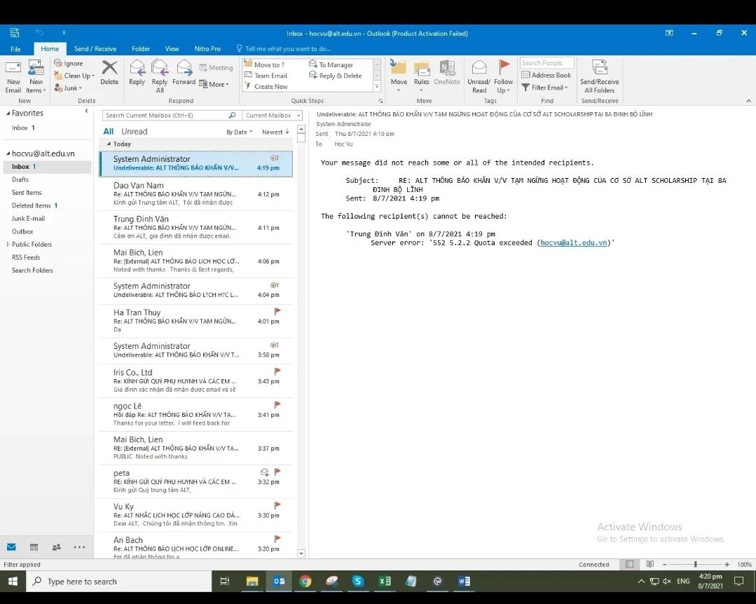
Task: Open the Move folder icon
Action: click(x=399, y=67)
